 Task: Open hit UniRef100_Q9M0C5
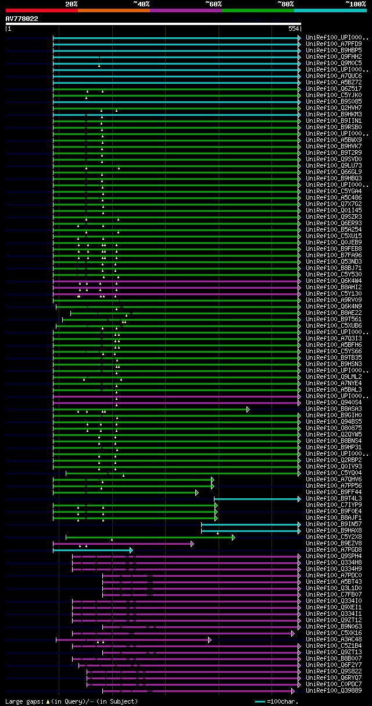334,63
